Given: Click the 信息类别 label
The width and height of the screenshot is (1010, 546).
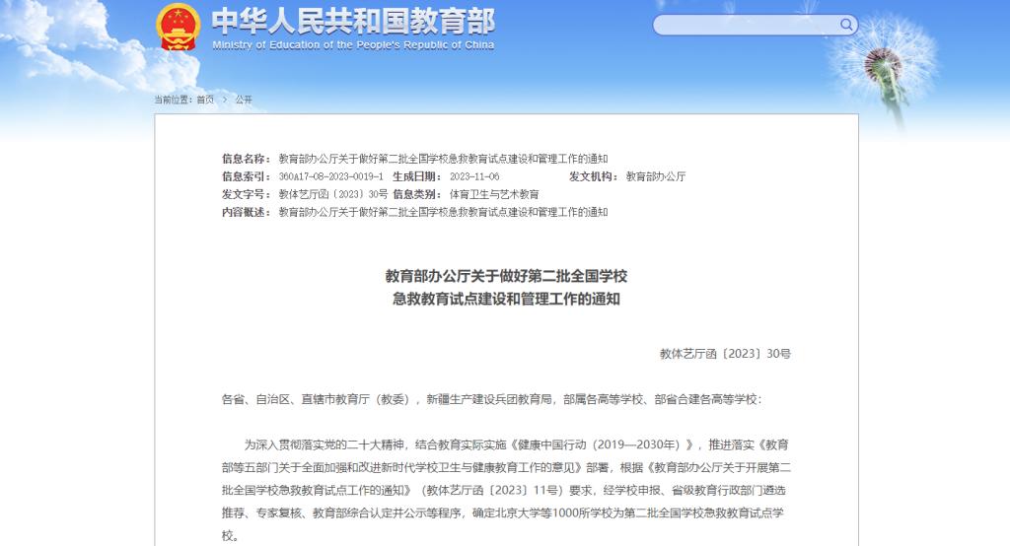Looking at the screenshot, I should (x=417, y=194).
